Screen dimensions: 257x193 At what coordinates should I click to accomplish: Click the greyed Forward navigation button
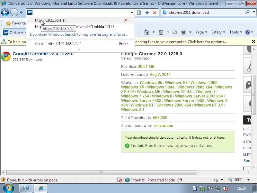point(14,12)
